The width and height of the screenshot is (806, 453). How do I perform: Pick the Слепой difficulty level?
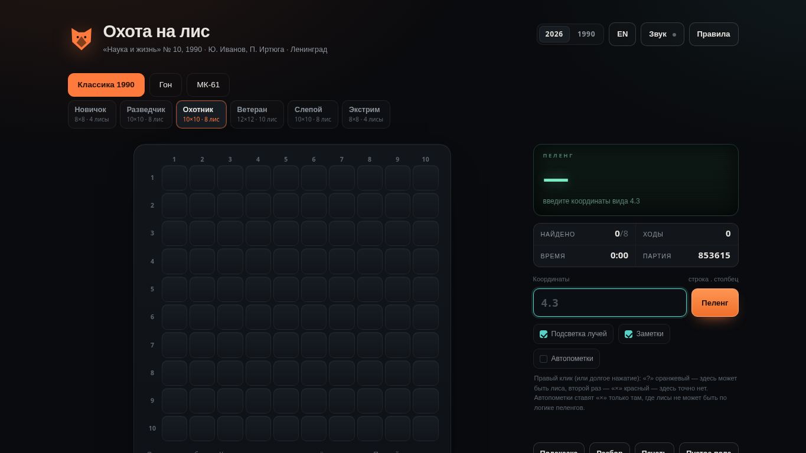pyautogui.click(x=313, y=114)
